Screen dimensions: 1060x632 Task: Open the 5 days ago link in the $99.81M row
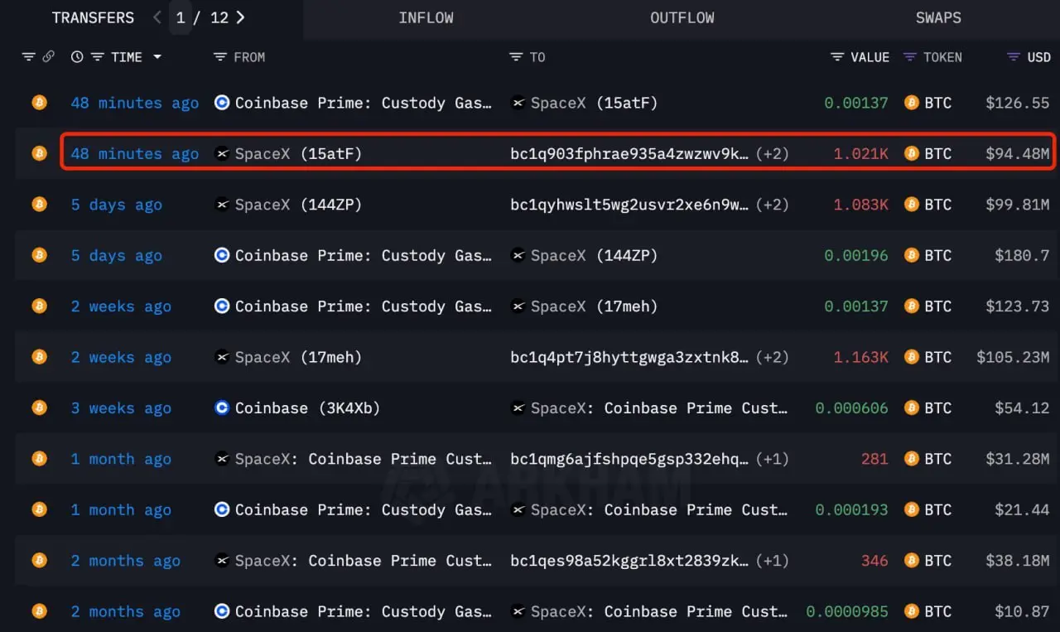(x=117, y=205)
